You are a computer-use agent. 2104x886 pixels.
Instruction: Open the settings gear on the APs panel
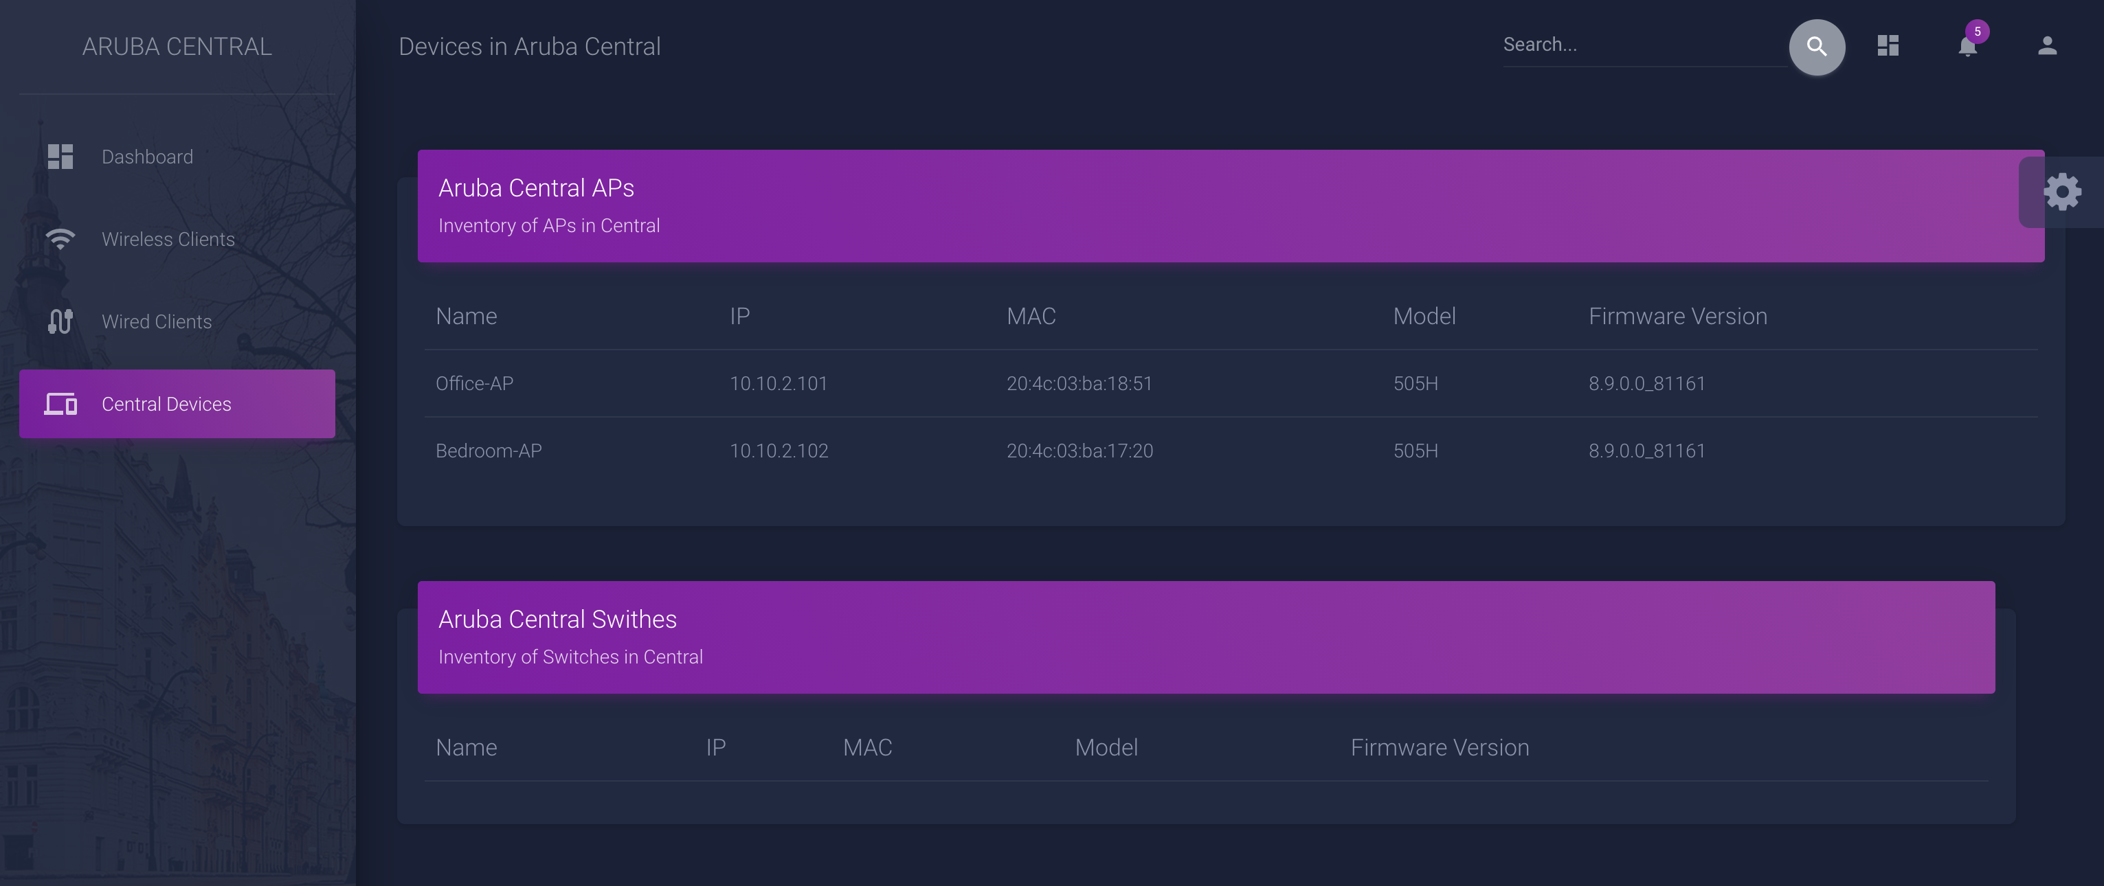click(x=2063, y=191)
